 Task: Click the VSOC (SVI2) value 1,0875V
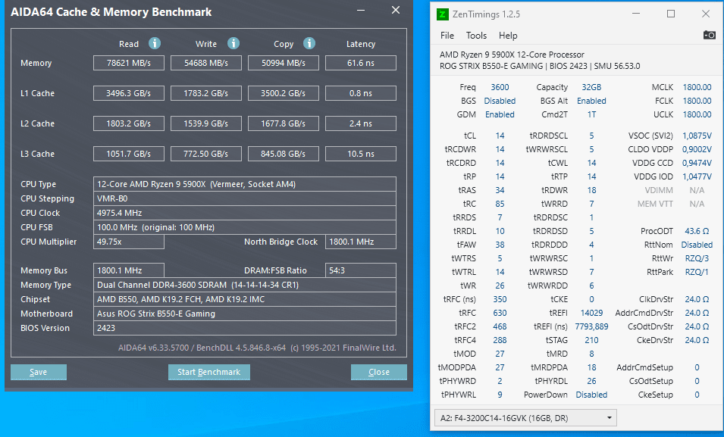pos(697,136)
